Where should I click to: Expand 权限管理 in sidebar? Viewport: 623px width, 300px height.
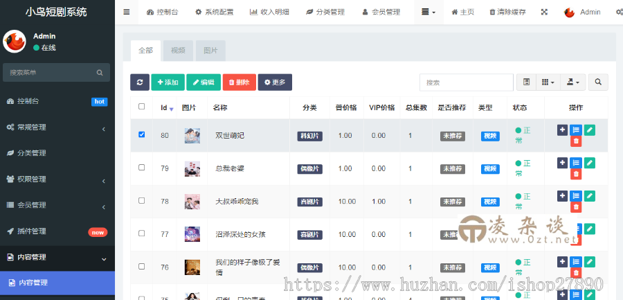pyautogui.click(x=57, y=179)
